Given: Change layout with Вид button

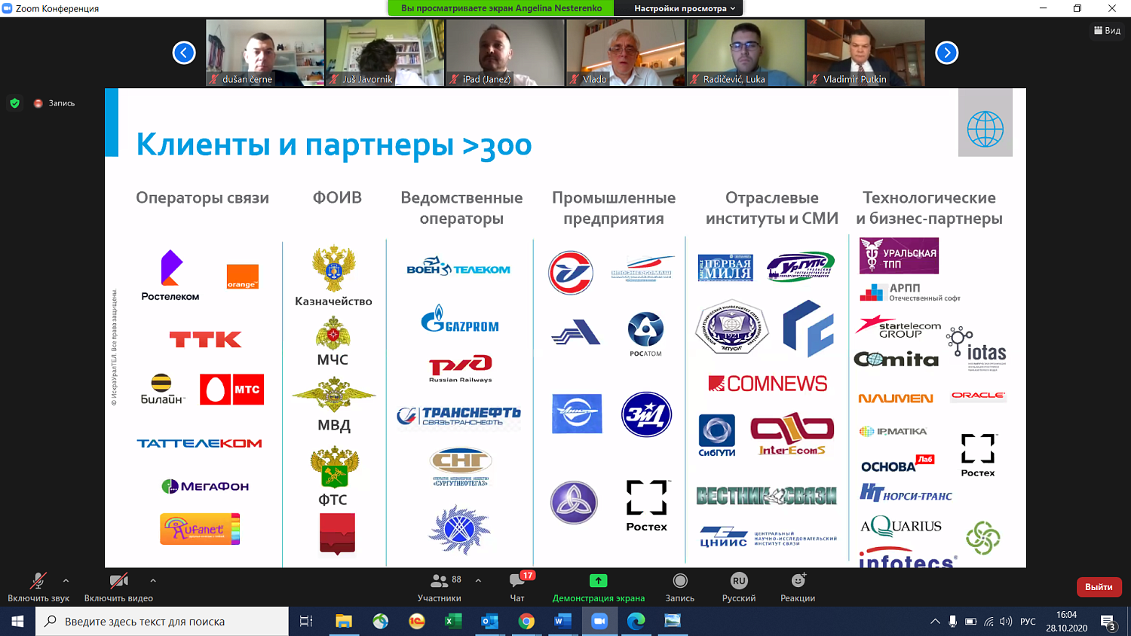Looking at the screenshot, I should coord(1107,30).
